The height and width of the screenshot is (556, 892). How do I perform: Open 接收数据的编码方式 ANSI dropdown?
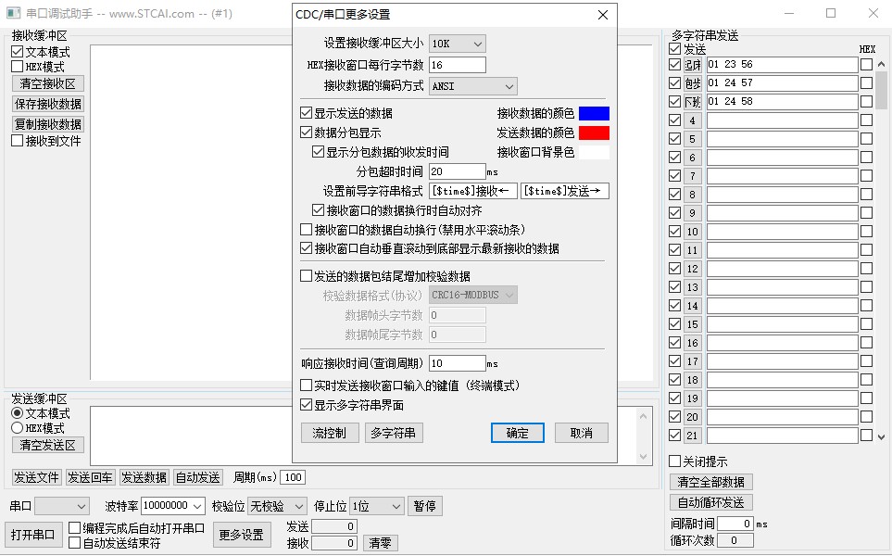472,86
